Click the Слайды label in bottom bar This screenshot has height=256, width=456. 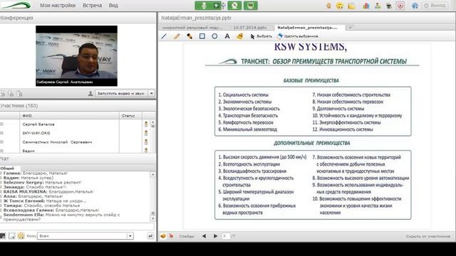pyautogui.click(x=187, y=236)
